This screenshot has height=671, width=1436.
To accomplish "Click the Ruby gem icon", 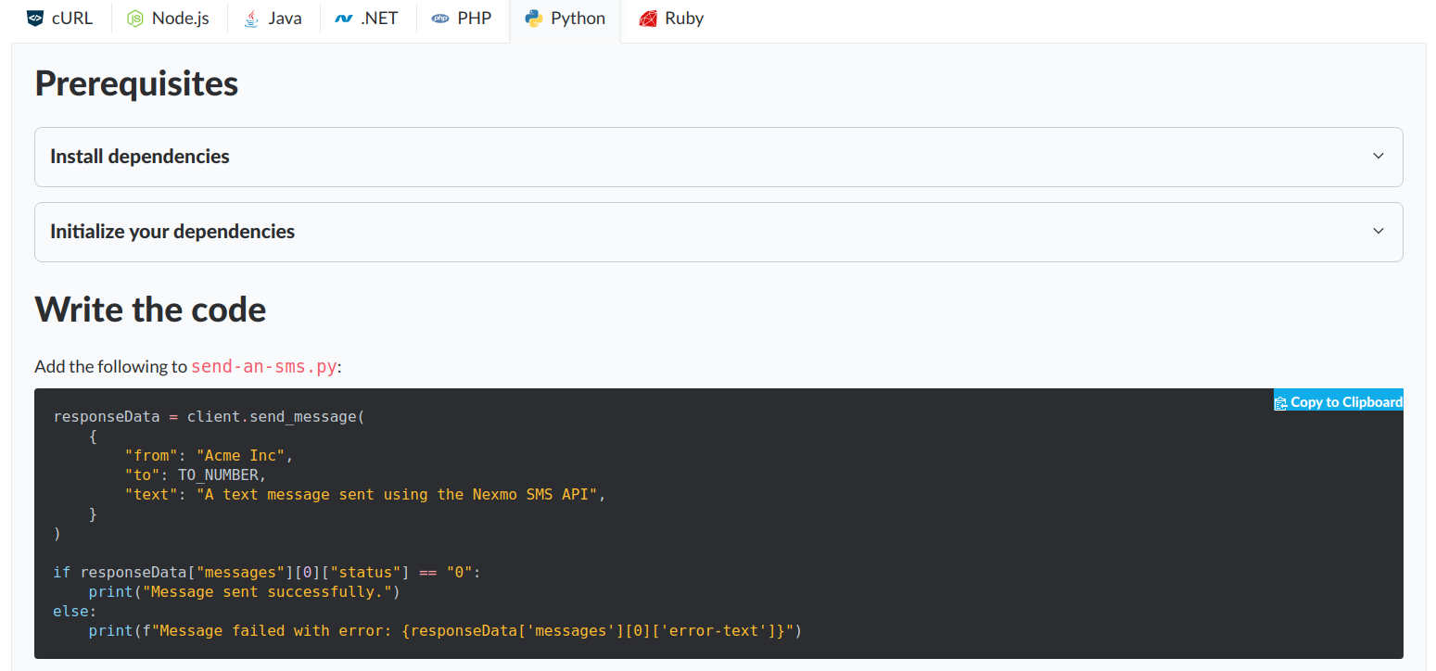I will [648, 19].
